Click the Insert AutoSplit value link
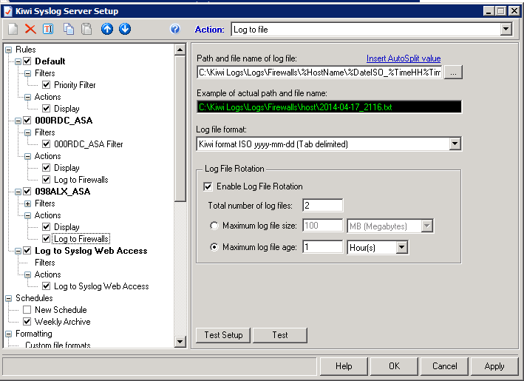This screenshot has width=524, height=381. coord(404,58)
